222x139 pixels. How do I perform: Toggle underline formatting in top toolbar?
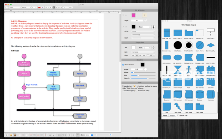[x=51, y=7]
